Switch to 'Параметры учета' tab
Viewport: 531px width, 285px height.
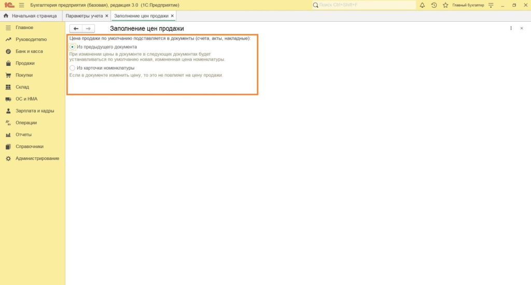coord(85,16)
